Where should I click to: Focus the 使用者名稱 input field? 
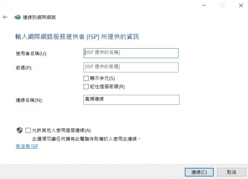131,53
